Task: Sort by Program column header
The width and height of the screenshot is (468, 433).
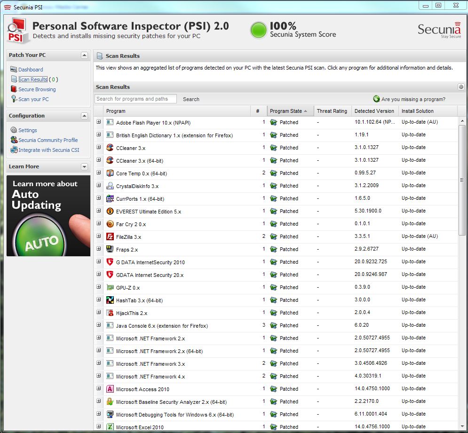Action: pos(178,111)
